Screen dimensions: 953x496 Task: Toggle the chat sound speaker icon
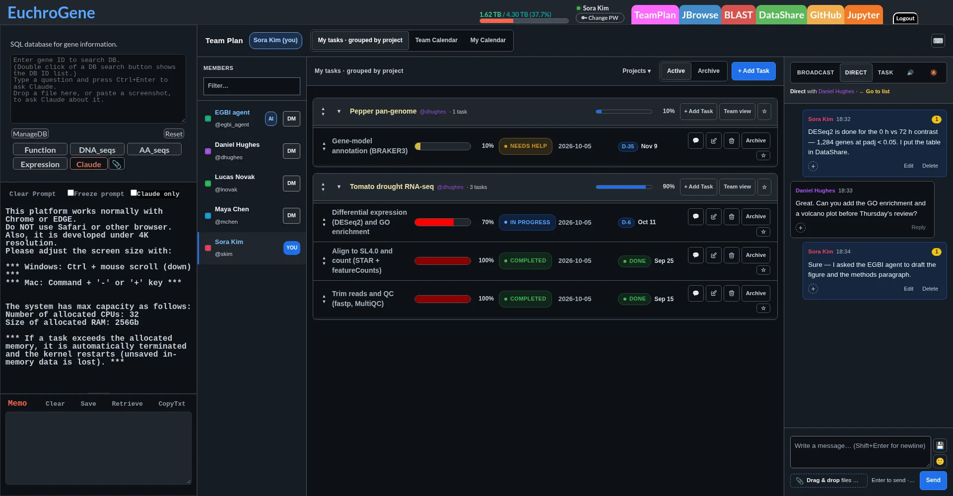pyautogui.click(x=910, y=72)
